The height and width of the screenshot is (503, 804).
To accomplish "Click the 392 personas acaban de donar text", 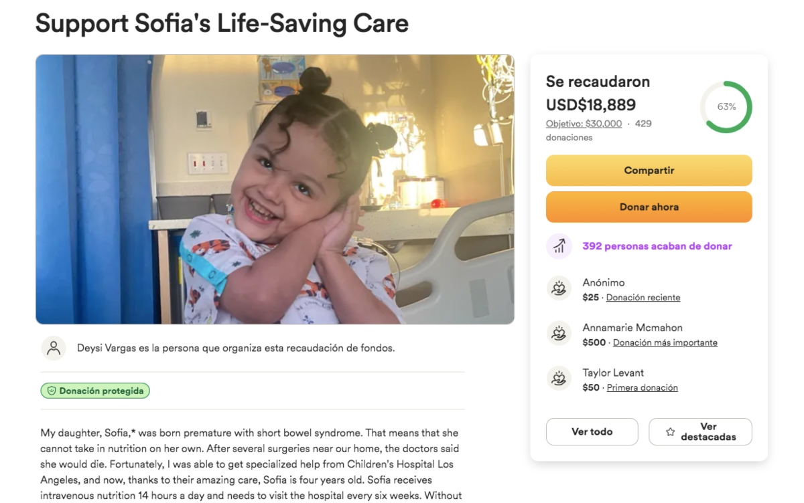I will pos(657,246).
